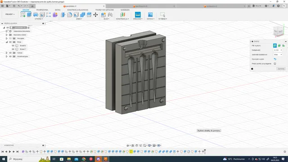Select the Shell tool icon
Screen dimensions: 288x162
[x=76, y=15]
